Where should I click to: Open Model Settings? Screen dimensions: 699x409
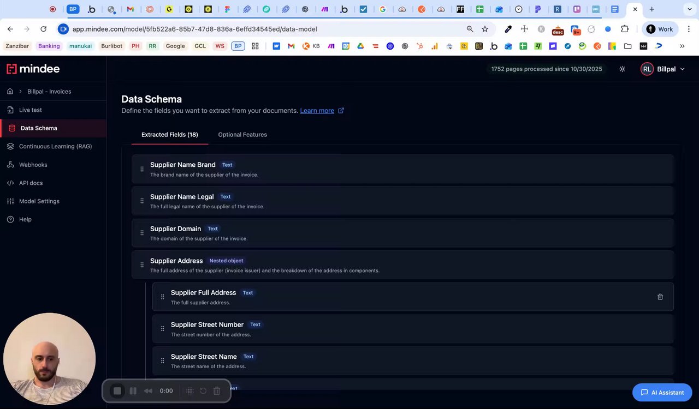click(x=39, y=201)
